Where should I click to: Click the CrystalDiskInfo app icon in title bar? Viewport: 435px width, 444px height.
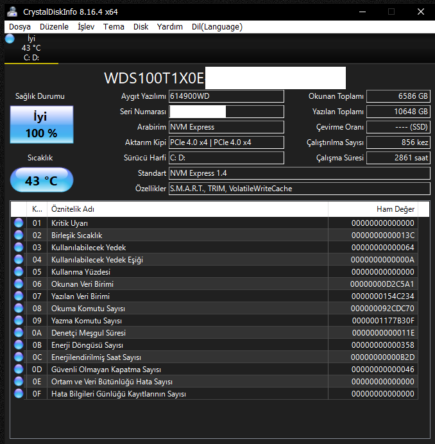(x=12, y=12)
